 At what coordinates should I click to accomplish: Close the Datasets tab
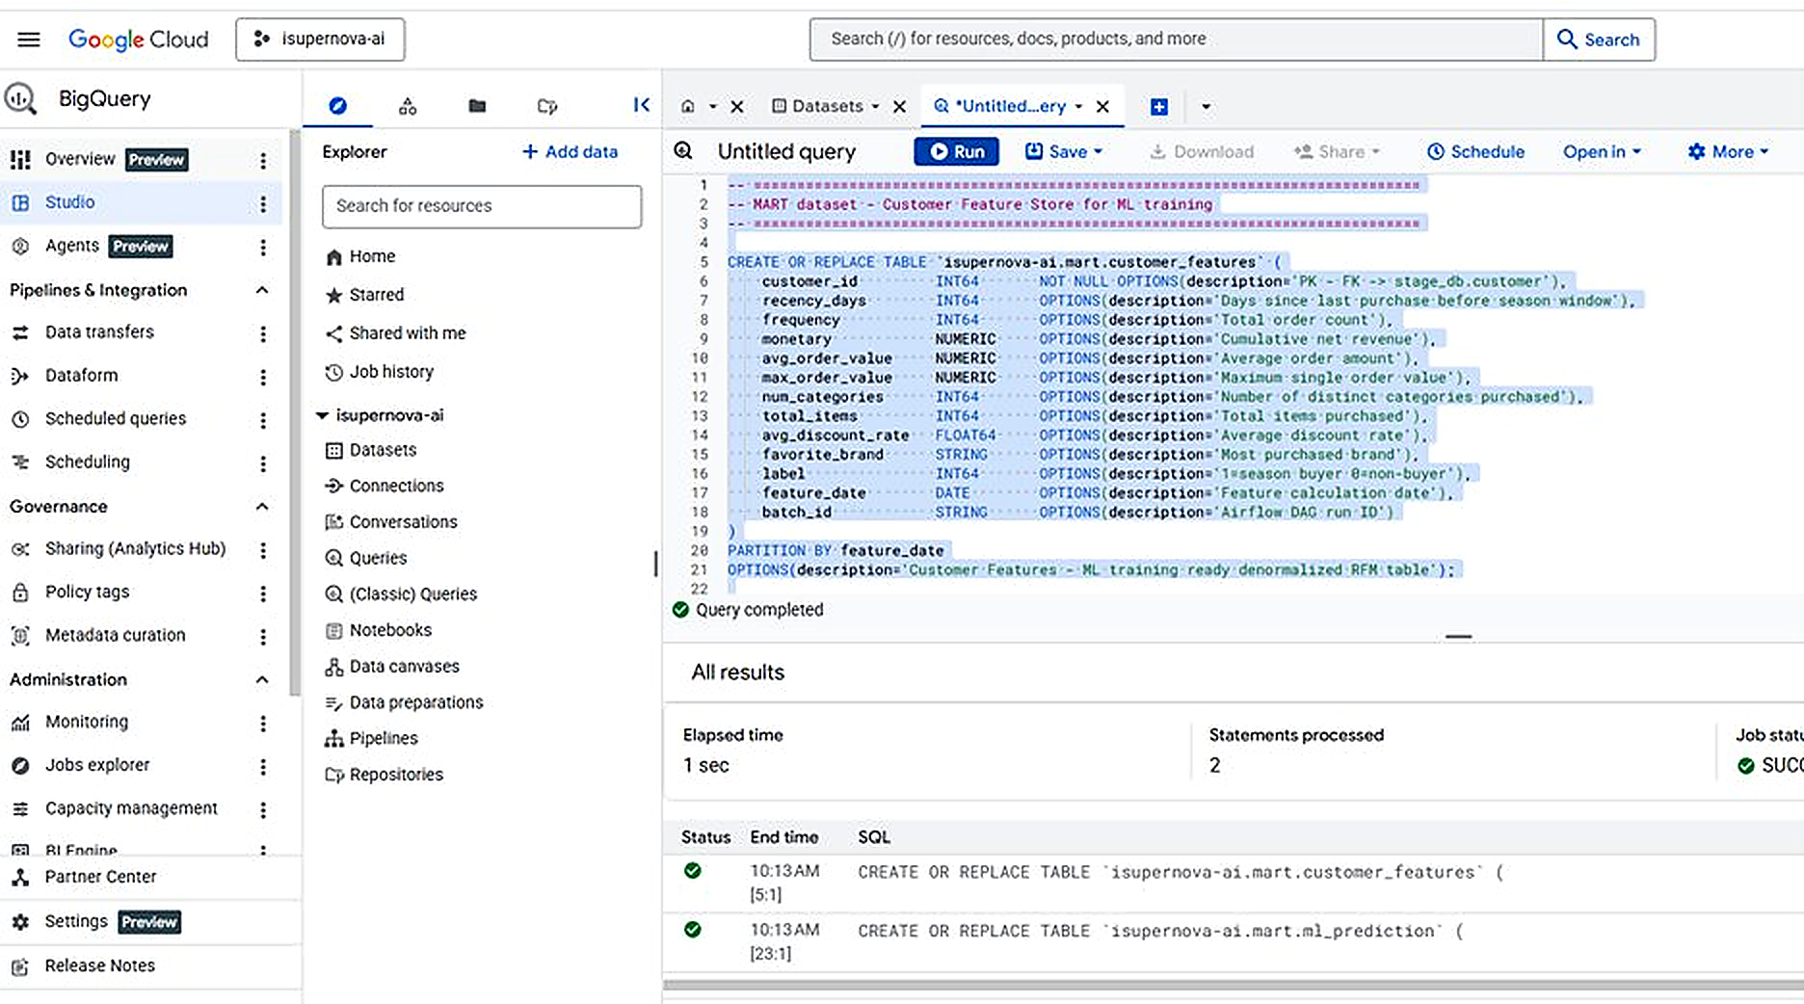pos(899,107)
